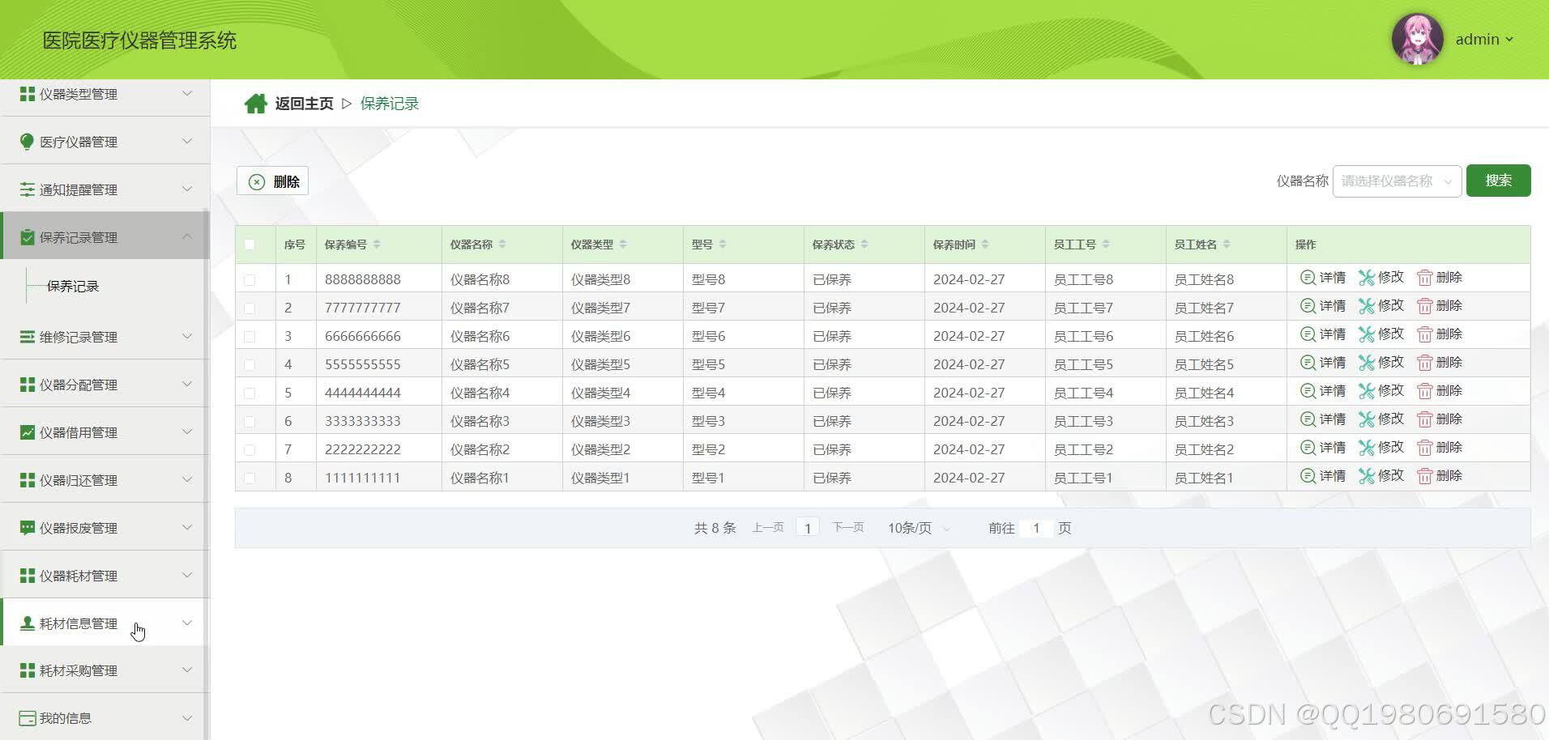Check the checkbox for row 4444444444
Viewport: 1549px width, 740px height.
click(250, 393)
